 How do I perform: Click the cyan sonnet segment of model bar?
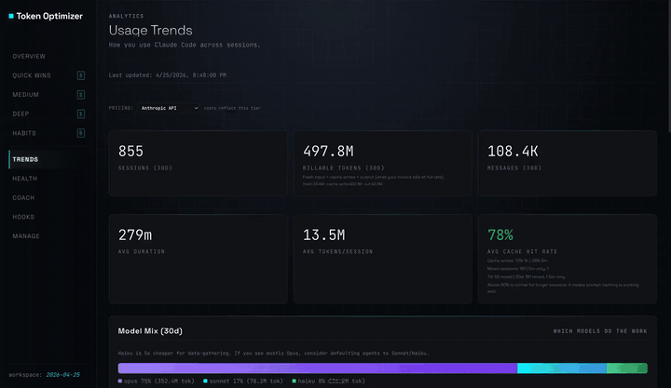click(x=562, y=368)
